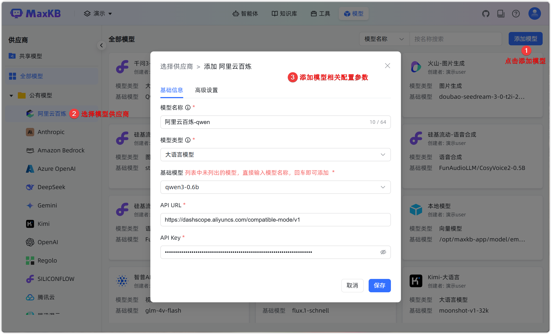Viewport: 551px width, 334px height.
Task: Click the 添加模型 button
Action: (x=526, y=39)
